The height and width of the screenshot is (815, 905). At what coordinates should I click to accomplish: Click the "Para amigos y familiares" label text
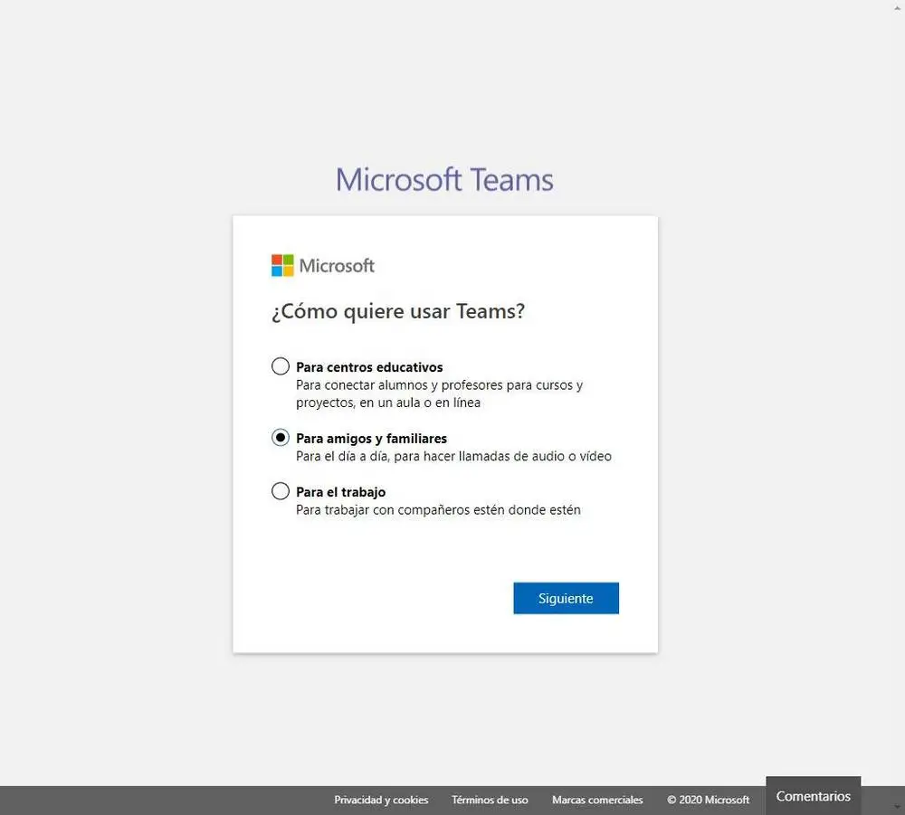[371, 439]
